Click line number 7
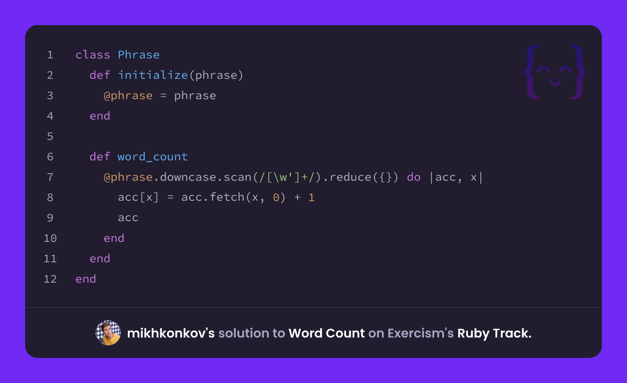The width and height of the screenshot is (627, 383). 50,177
